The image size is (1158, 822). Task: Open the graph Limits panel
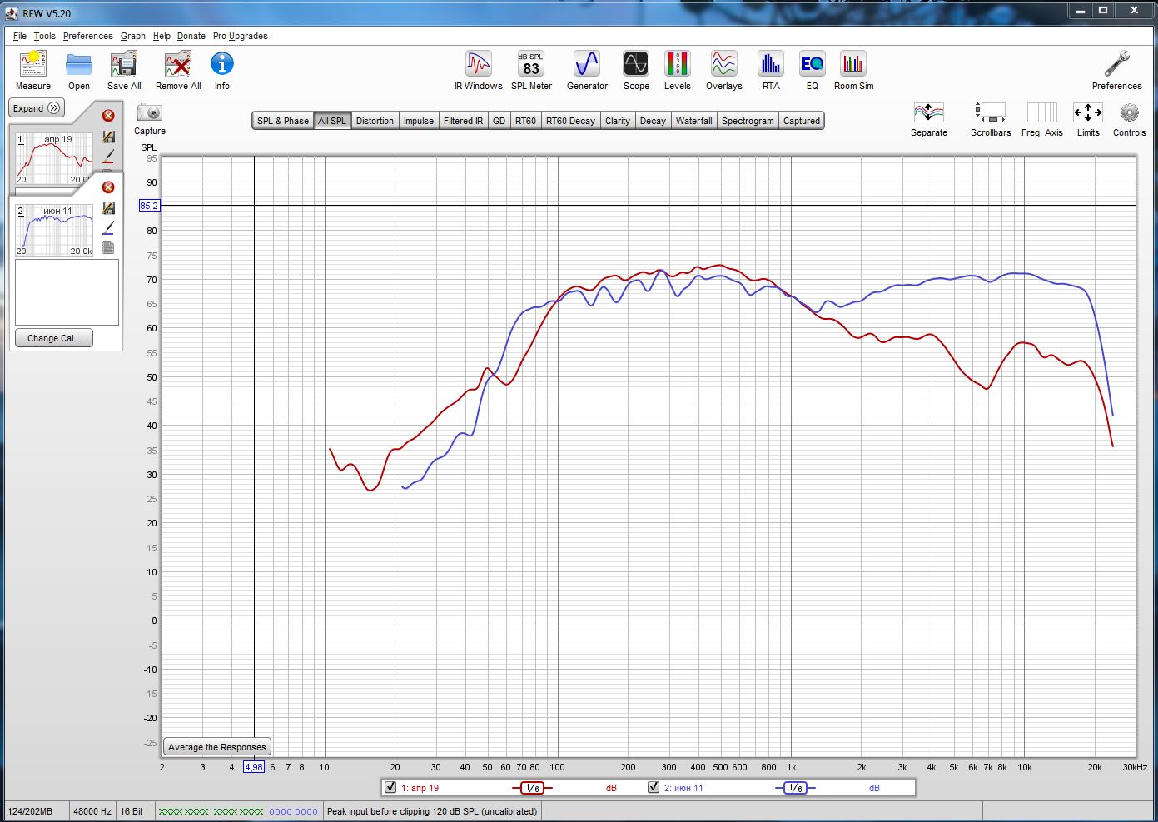[1088, 114]
